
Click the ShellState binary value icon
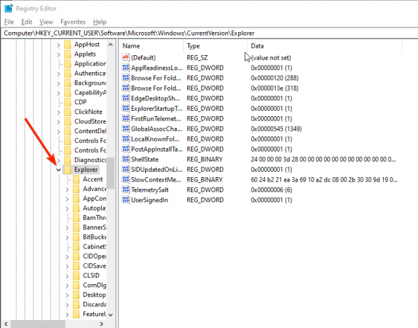coord(125,159)
